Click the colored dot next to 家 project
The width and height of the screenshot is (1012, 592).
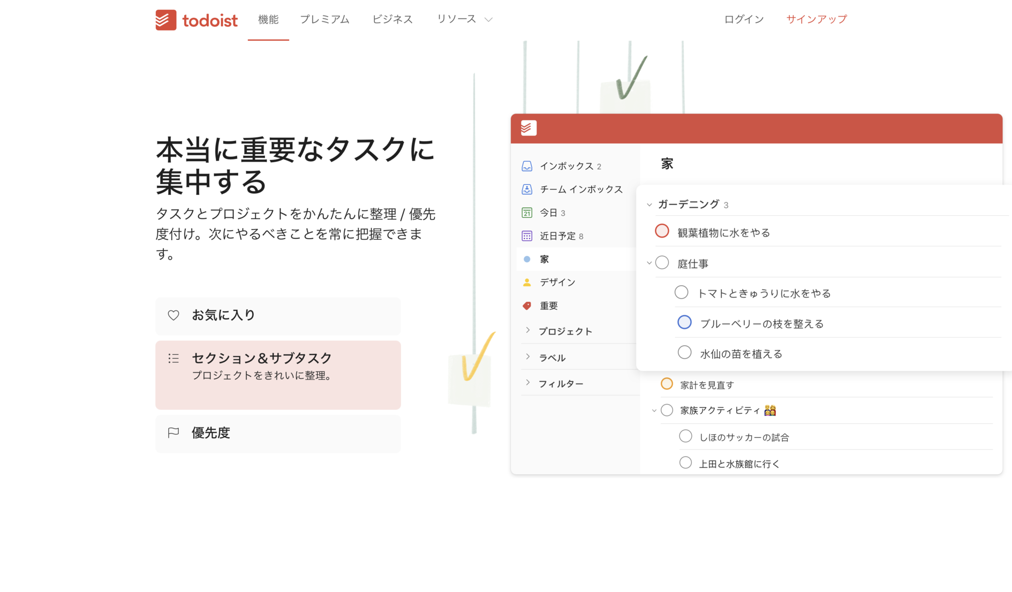pyautogui.click(x=527, y=259)
